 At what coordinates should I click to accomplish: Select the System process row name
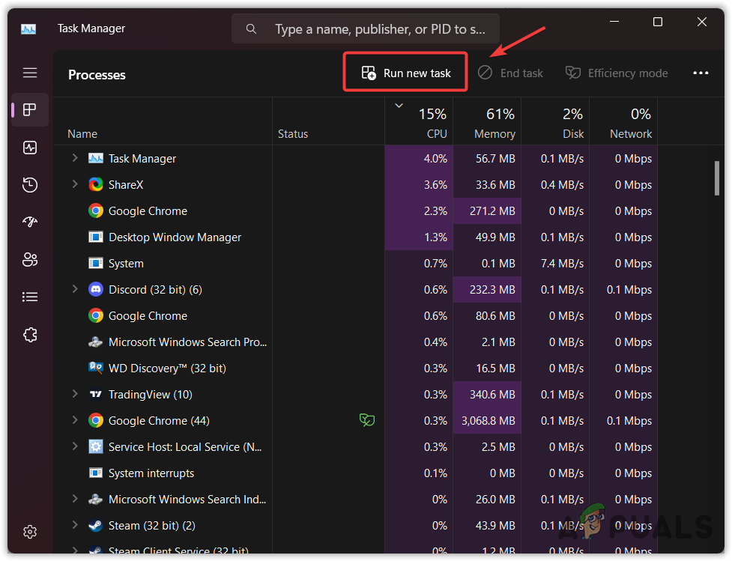(x=126, y=264)
